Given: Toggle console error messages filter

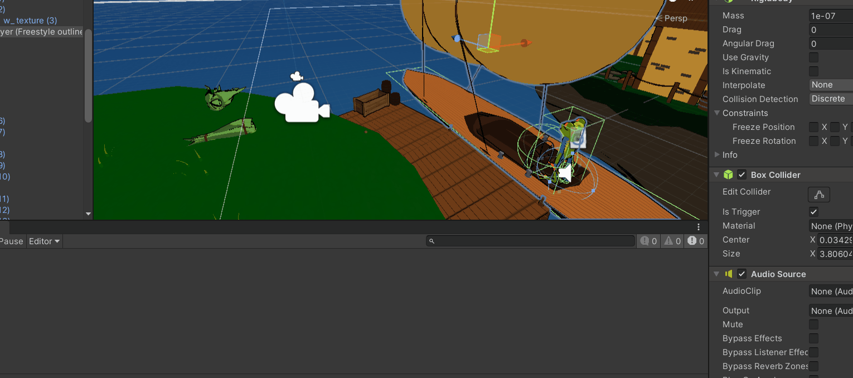Looking at the screenshot, I should click(696, 241).
